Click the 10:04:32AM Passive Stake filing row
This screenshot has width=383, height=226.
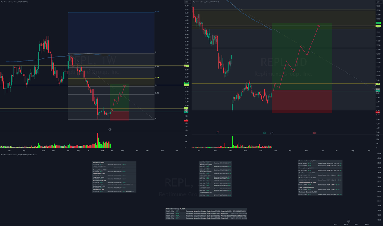click(x=206, y=216)
